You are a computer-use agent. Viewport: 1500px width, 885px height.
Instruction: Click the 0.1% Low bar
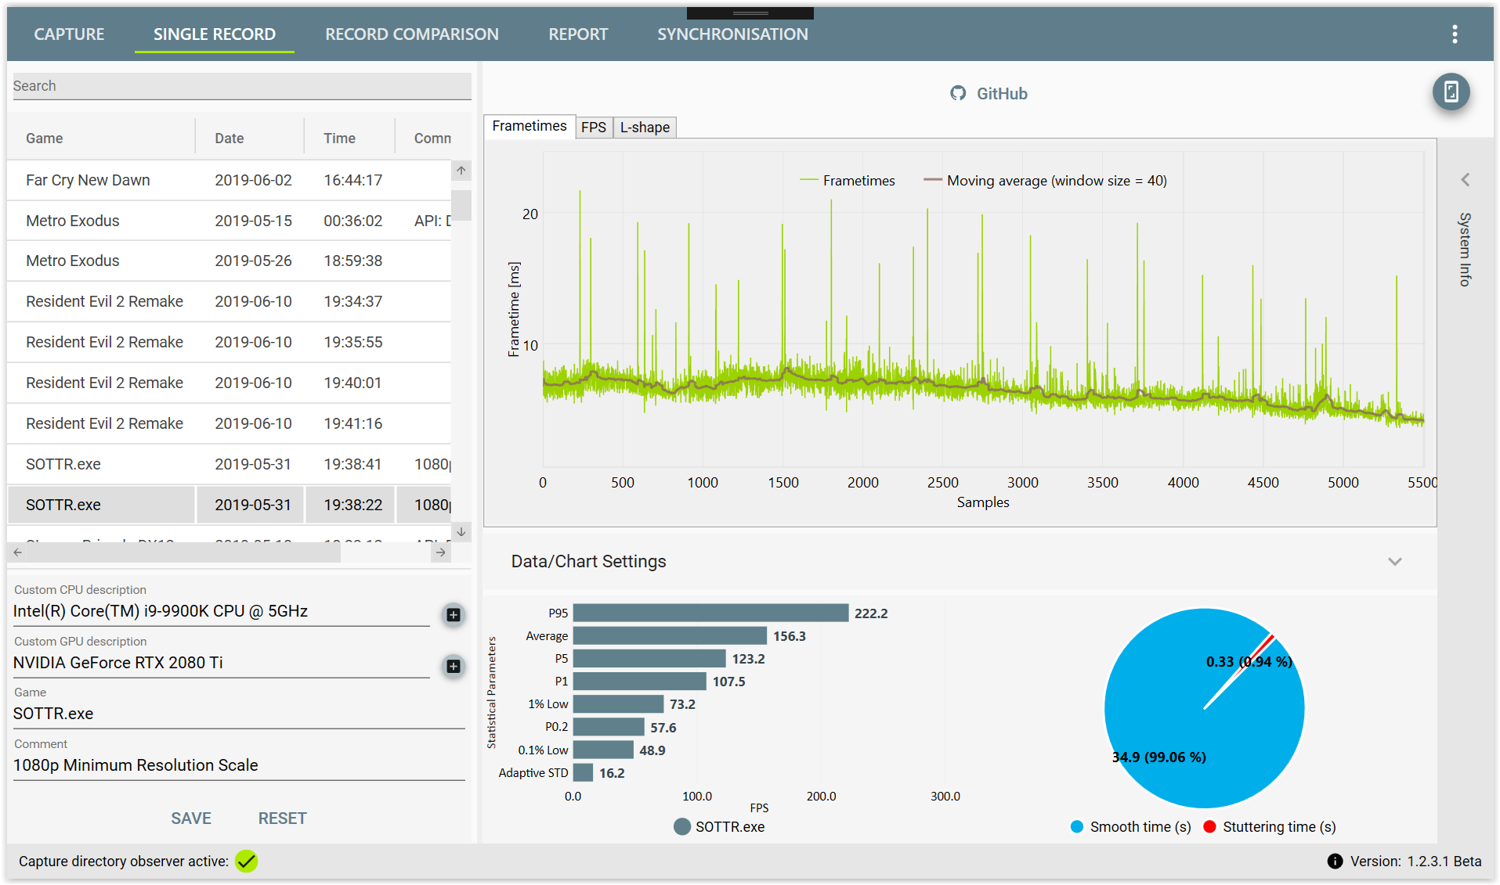pos(603,750)
